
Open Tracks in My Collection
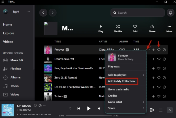click(x=11, y=86)
